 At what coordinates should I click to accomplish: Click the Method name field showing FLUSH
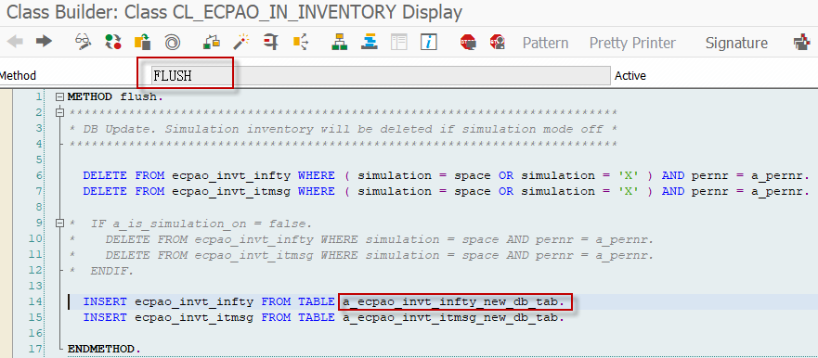pyautogui.click(x=381, y=75)
